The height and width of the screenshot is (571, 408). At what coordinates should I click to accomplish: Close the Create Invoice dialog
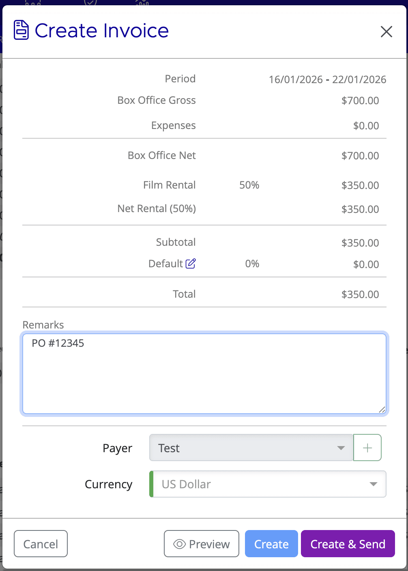(x=386, y=32)
